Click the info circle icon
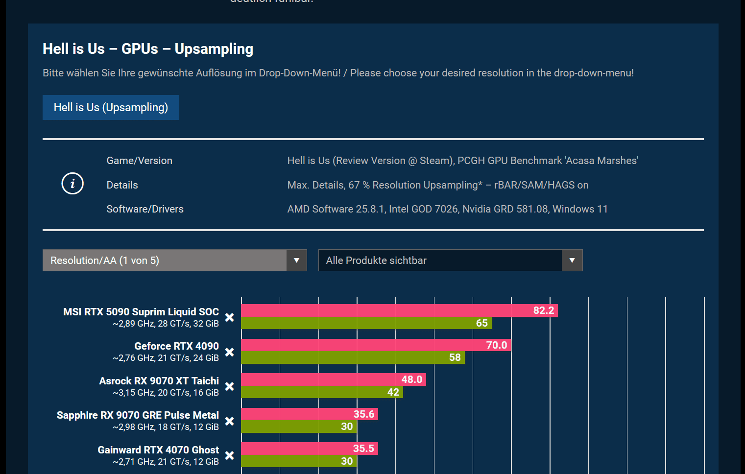 (x=72, y=184)
